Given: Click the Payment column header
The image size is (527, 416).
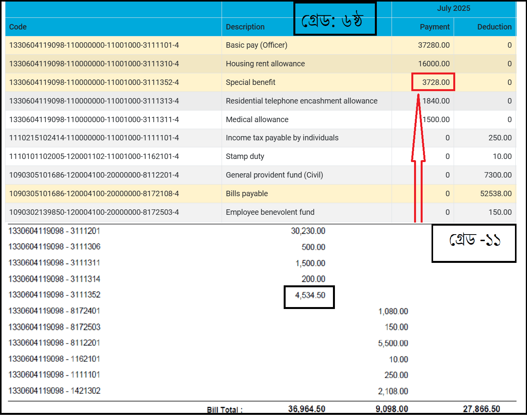Looking at the screenshot, I should (x=434, y=27).
